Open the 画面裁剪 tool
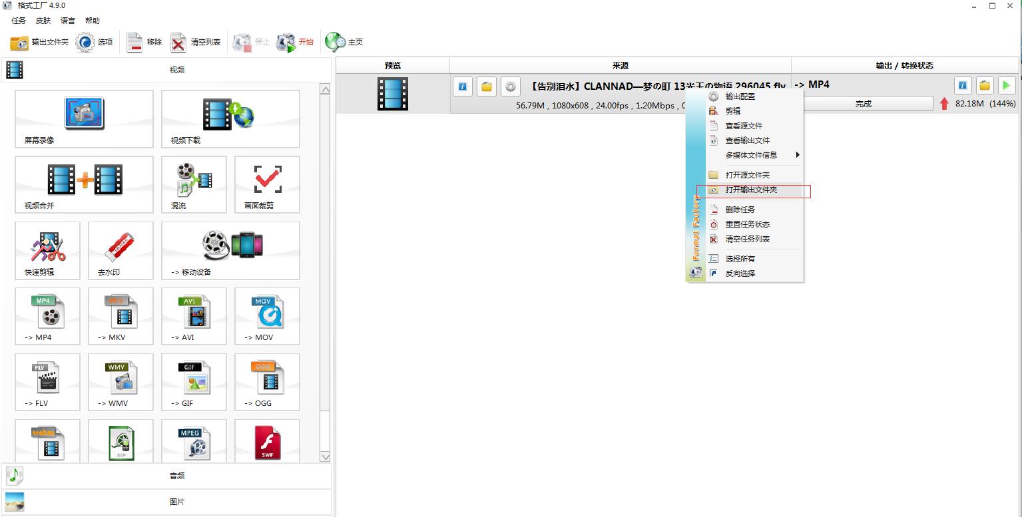This screenshot has height=517, width=1022. [x=267, y=184]
